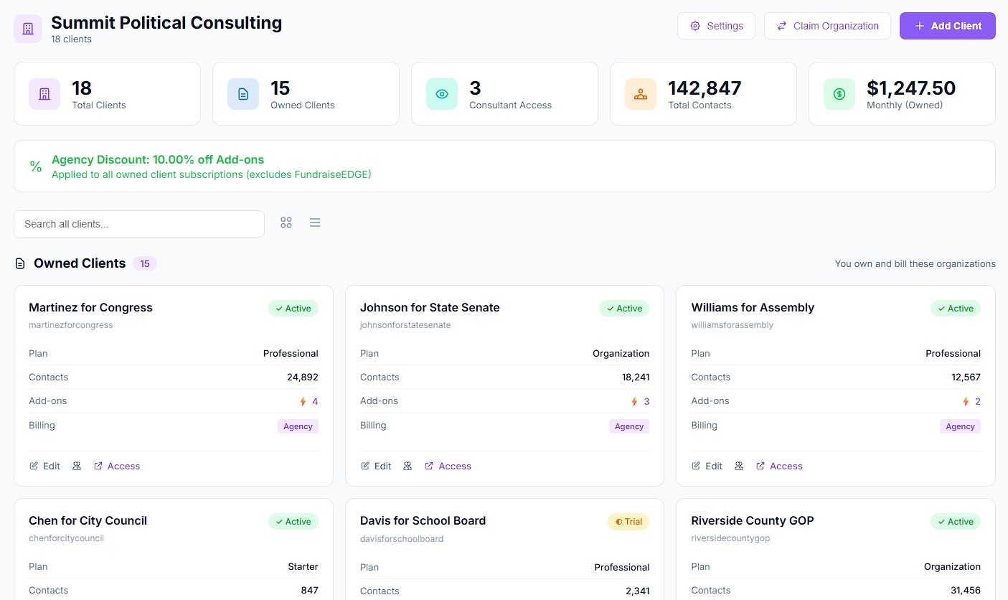Click Trial badge on Davis for School Board

[x=628, y=522]
